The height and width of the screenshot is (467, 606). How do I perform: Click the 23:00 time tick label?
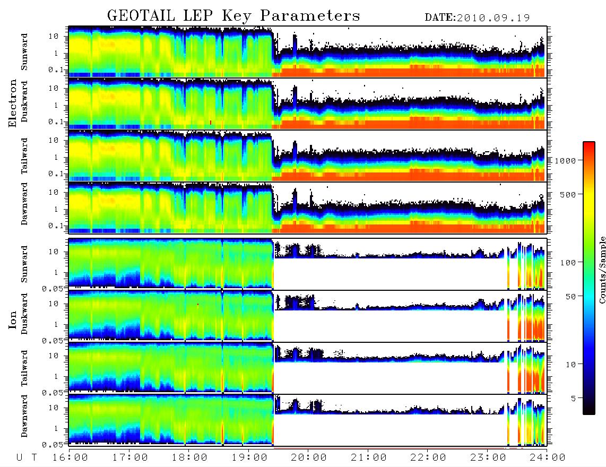(x=488, y=458)
